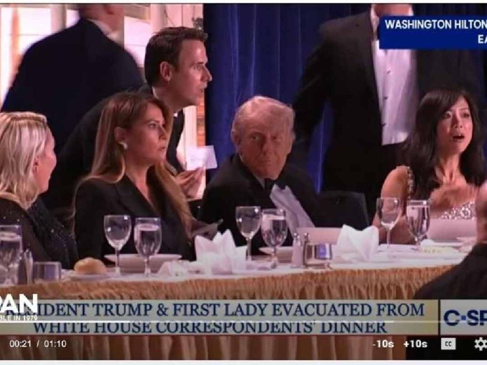Click the 01:10 total duration label
The height and width of the screenshot is (365, 487).
pos(55,344)
